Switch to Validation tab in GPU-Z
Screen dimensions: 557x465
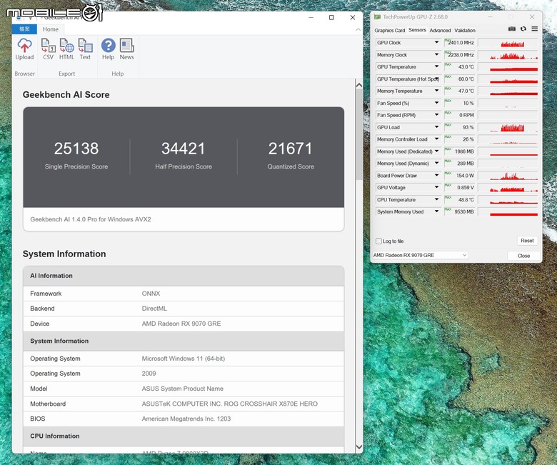[465, 31]
